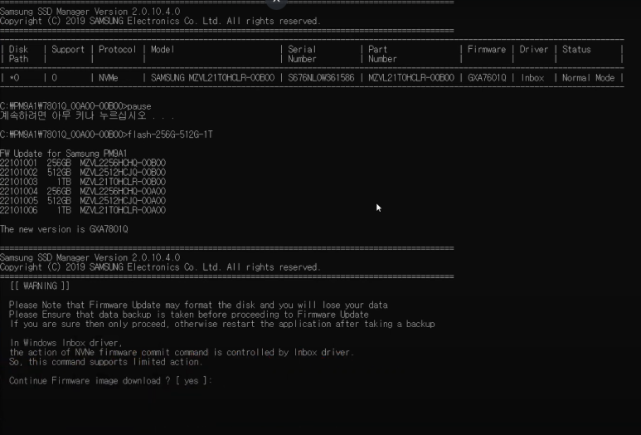This screenshot has width=641, height=435.
Task: Click "So, this command supports limited action."
Action: pyautogui.click(x=106, y=362)
